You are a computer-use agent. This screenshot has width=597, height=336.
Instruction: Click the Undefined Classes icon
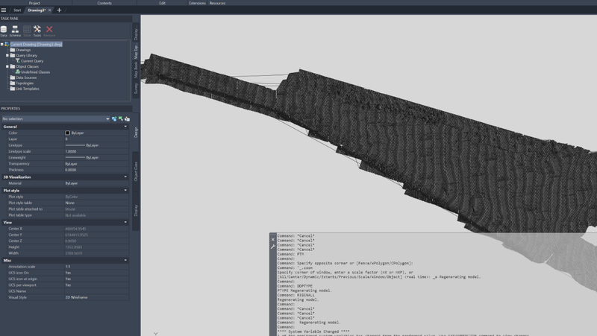tap(19, 72)
